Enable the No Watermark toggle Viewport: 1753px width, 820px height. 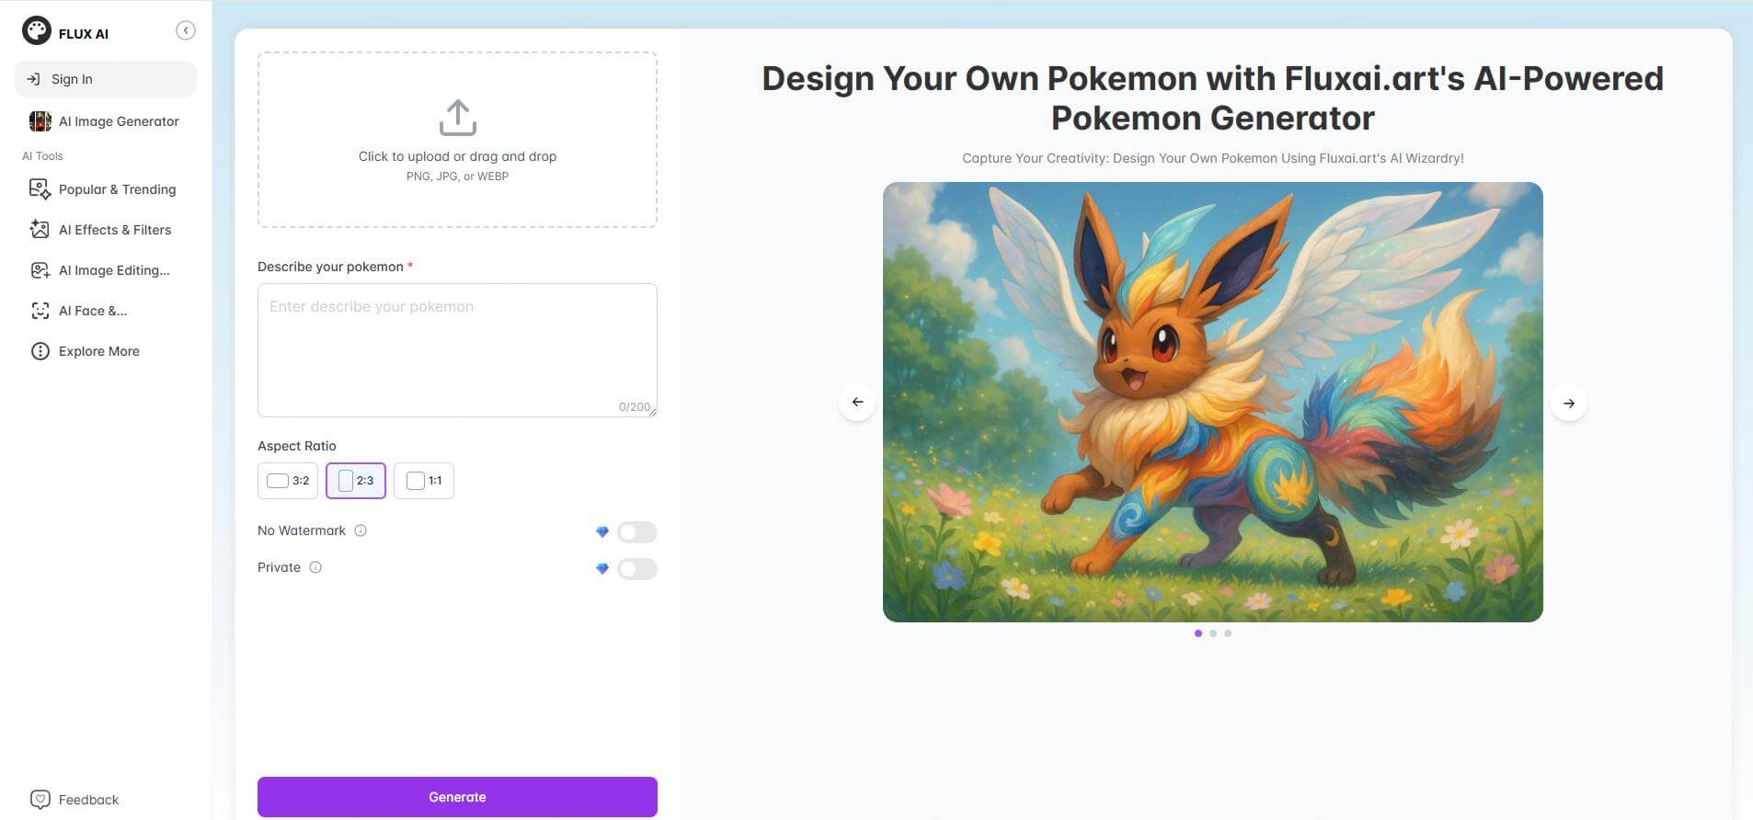pyautogui.click(x=636, y=532)
